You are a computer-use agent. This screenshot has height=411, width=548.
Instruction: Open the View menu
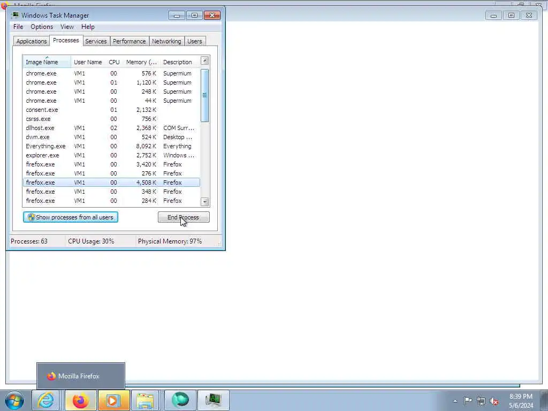67,27
